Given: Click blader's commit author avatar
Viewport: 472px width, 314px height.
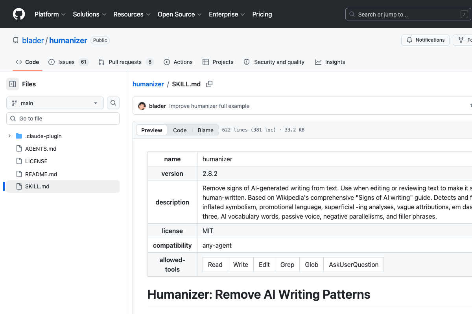Looking at the screenshot, I should click(142, 106).
